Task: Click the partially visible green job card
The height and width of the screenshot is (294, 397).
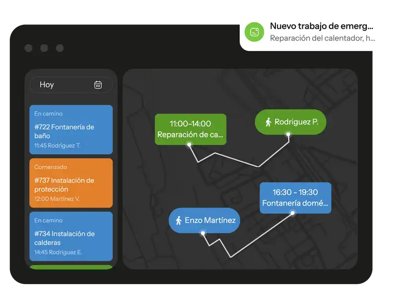Action: [71, 267]
